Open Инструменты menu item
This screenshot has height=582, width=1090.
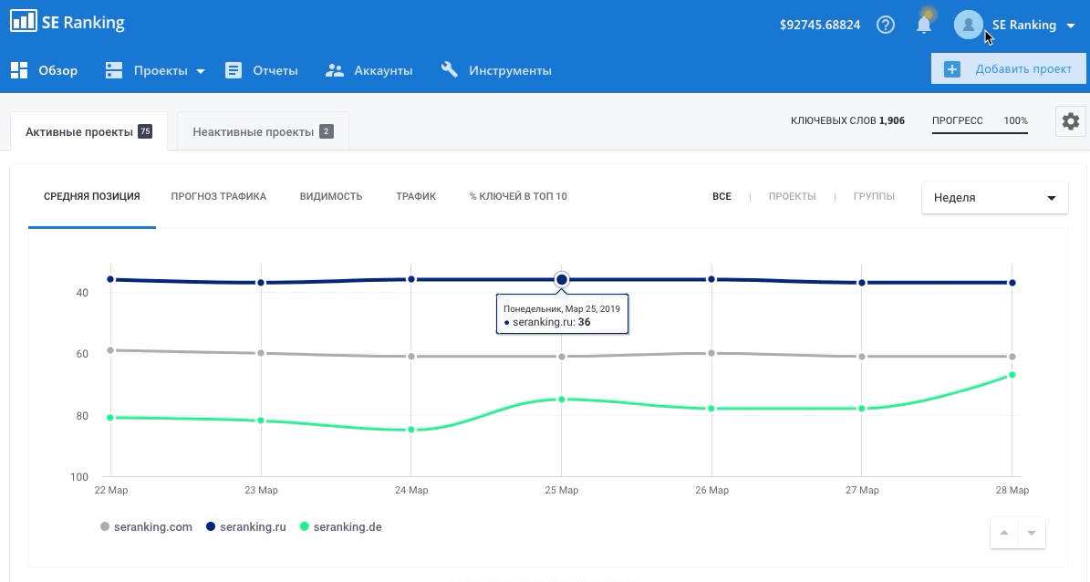(510, 70)
